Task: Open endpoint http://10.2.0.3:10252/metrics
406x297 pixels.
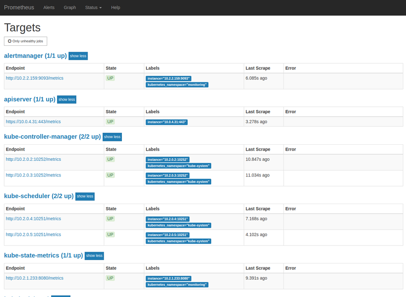Action: (33, 175)
